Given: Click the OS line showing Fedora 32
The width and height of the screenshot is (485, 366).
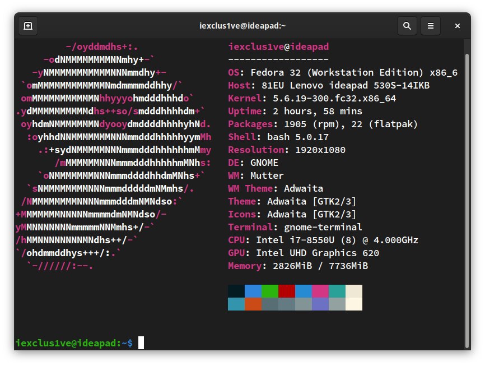Looking at the screenshot, I should coord(343,72).
